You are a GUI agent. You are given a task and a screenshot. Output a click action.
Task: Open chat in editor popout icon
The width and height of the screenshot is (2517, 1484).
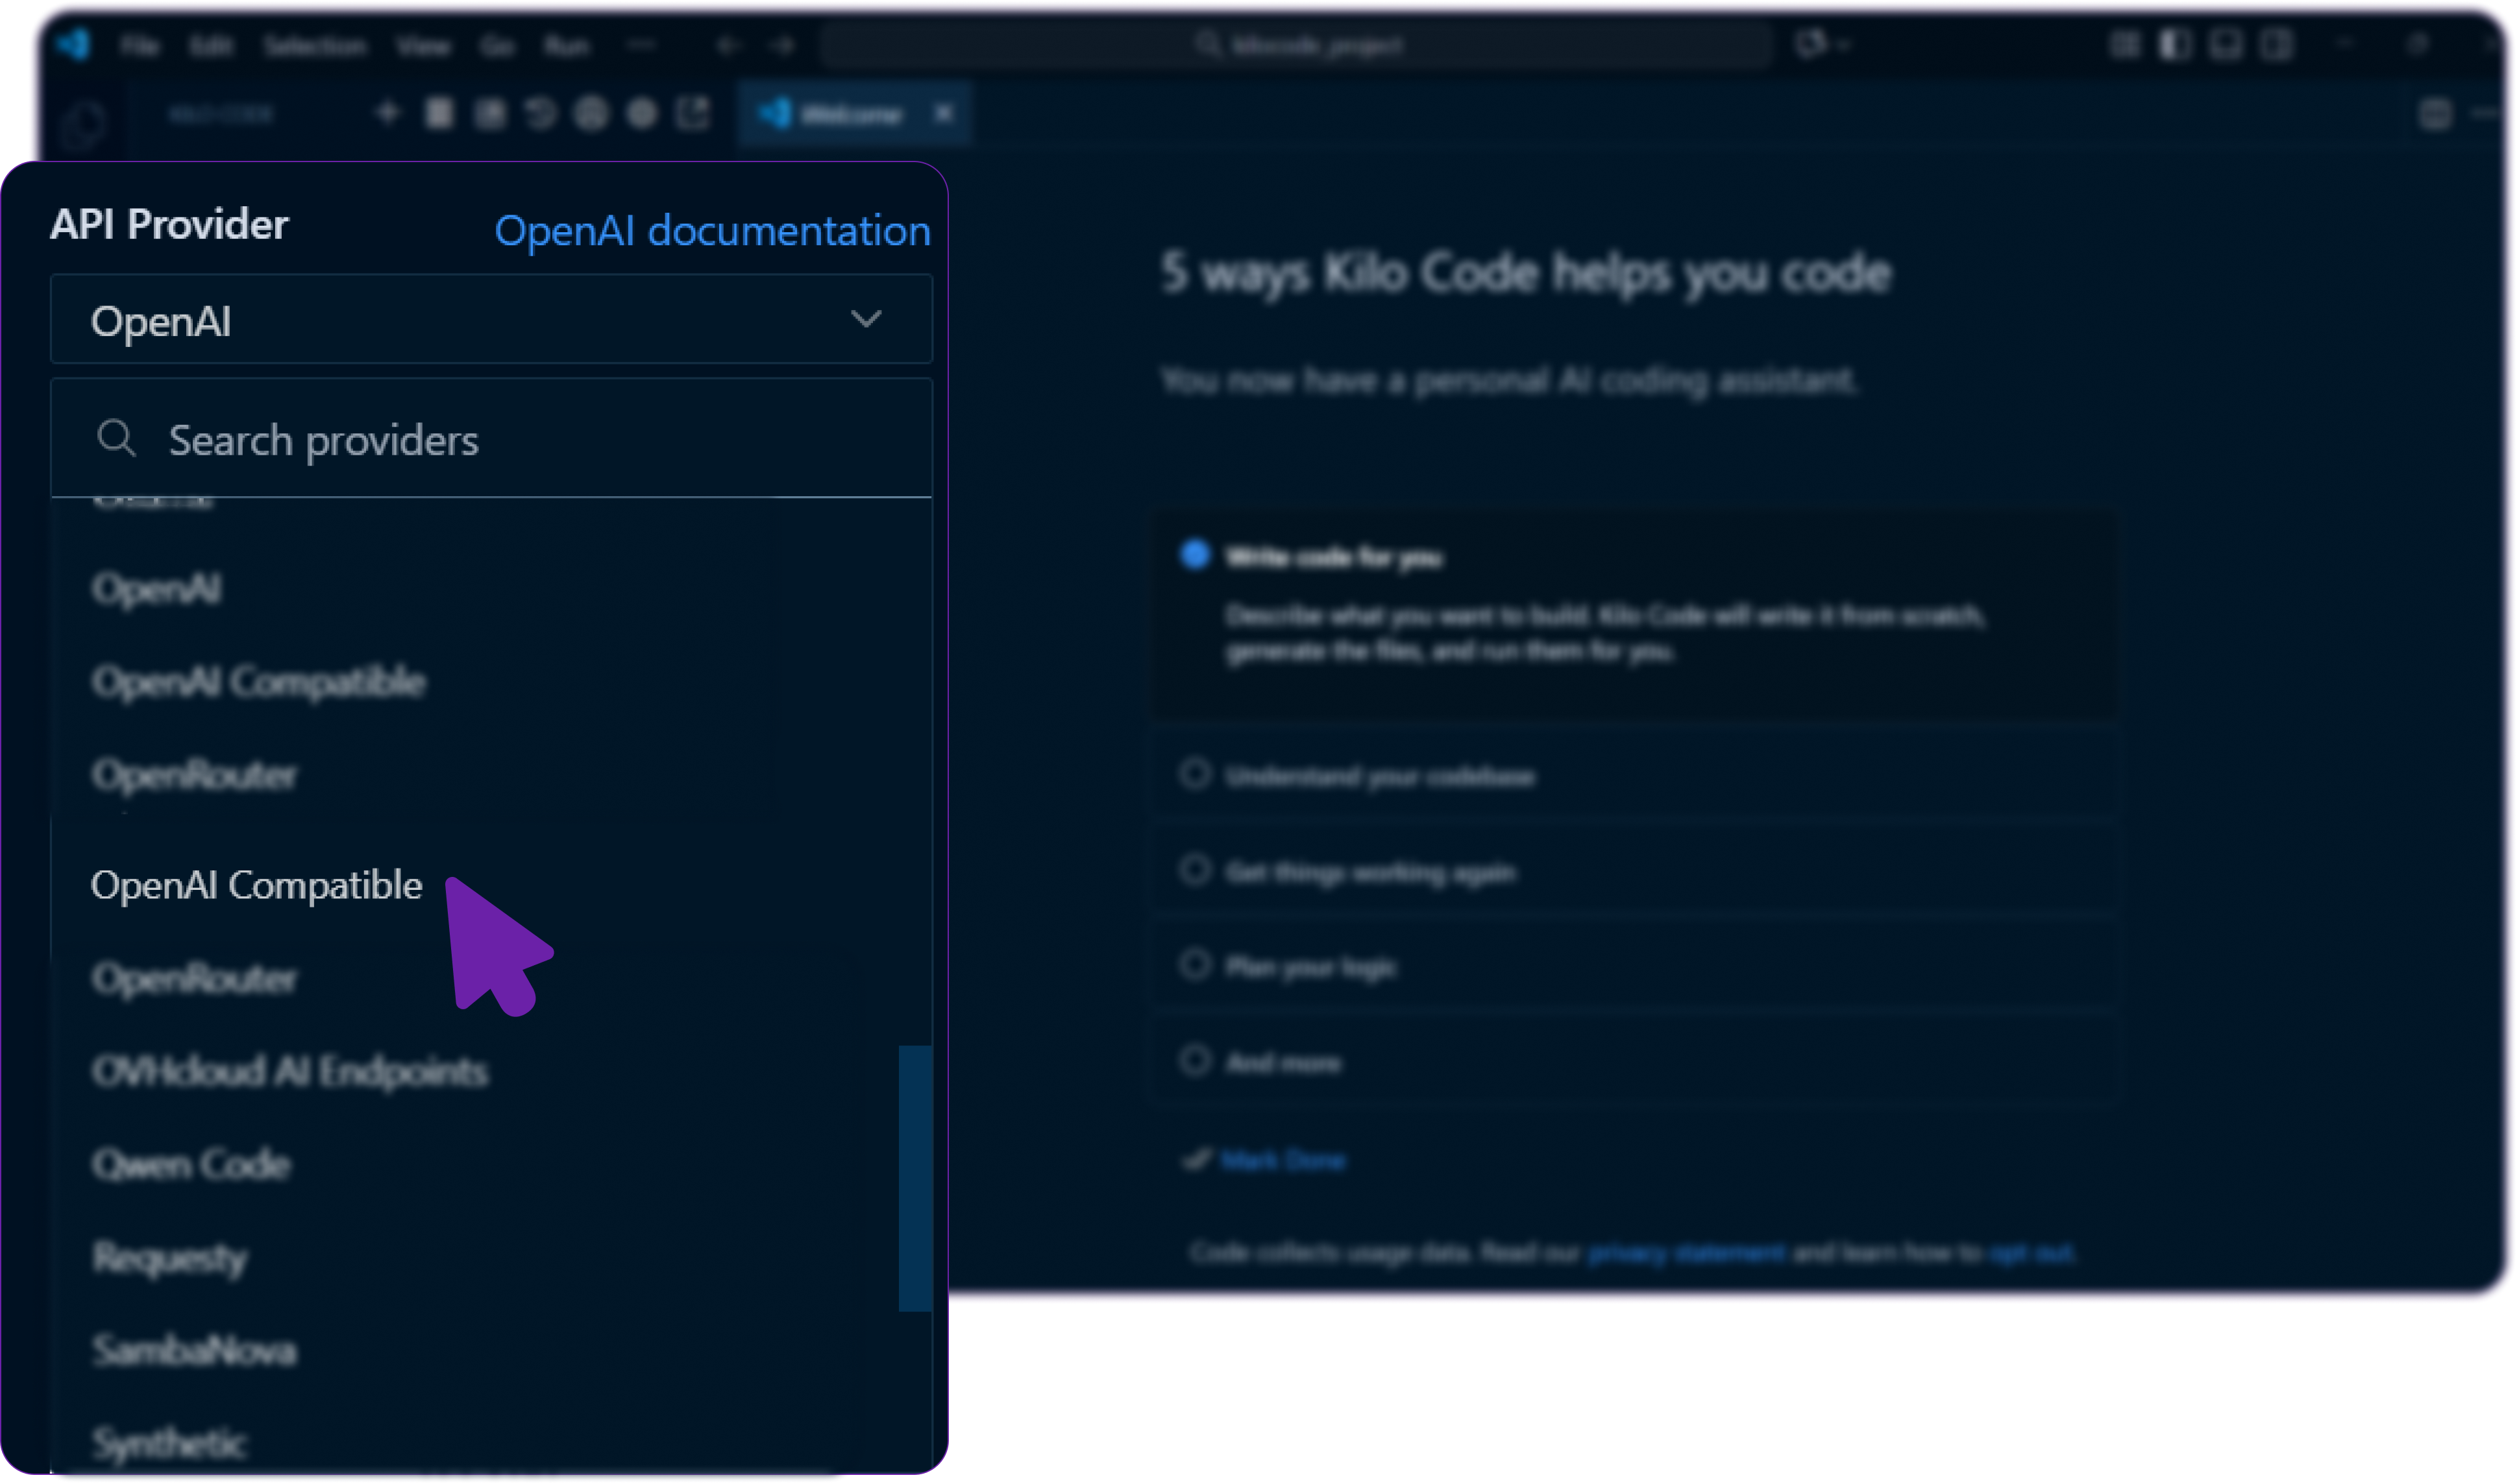pos(693,112)
